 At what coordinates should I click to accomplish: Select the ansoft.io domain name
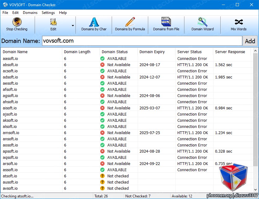(x=10, y=139)
